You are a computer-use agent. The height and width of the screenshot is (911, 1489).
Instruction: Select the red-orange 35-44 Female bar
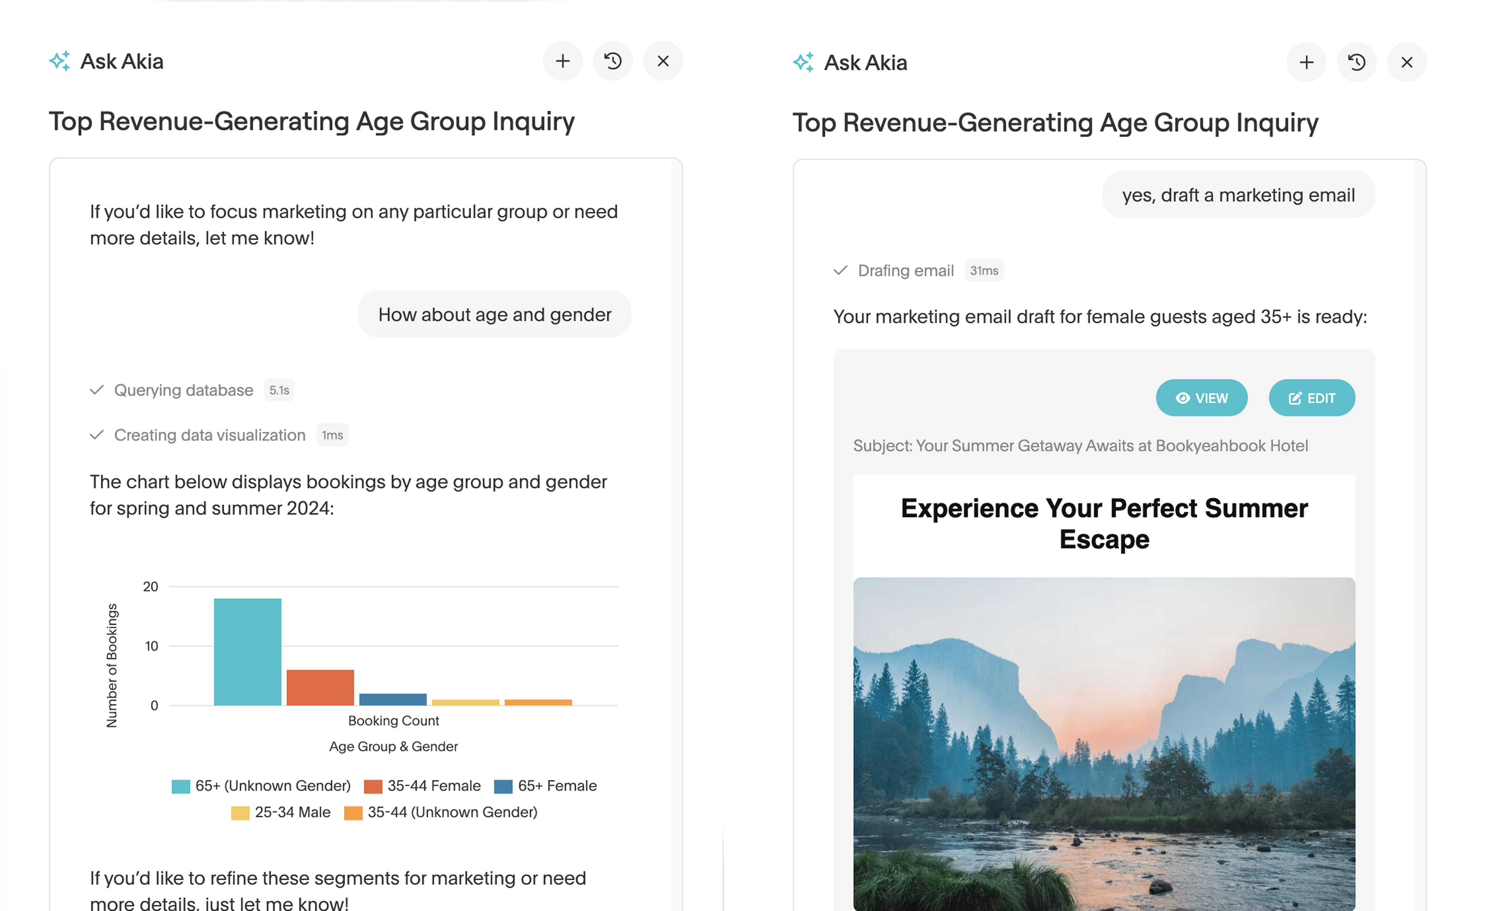[x=320, y=687]
